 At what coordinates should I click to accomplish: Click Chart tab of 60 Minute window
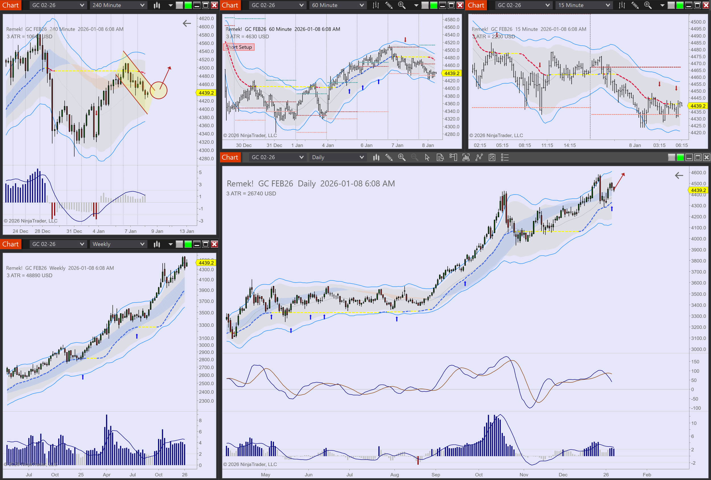pos(230,5)
